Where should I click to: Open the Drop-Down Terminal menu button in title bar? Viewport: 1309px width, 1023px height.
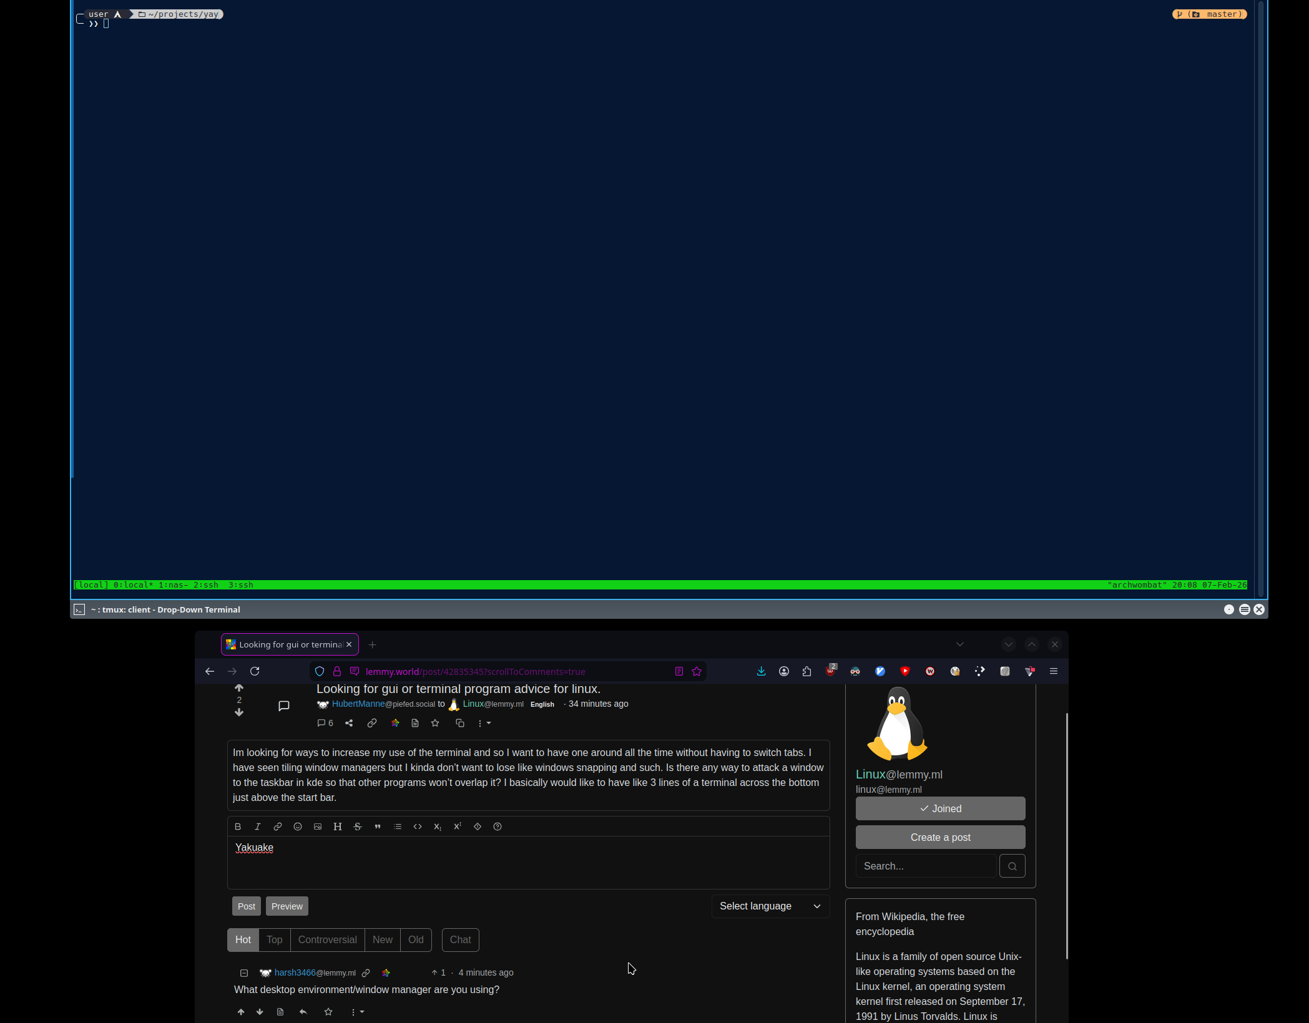1244,609
